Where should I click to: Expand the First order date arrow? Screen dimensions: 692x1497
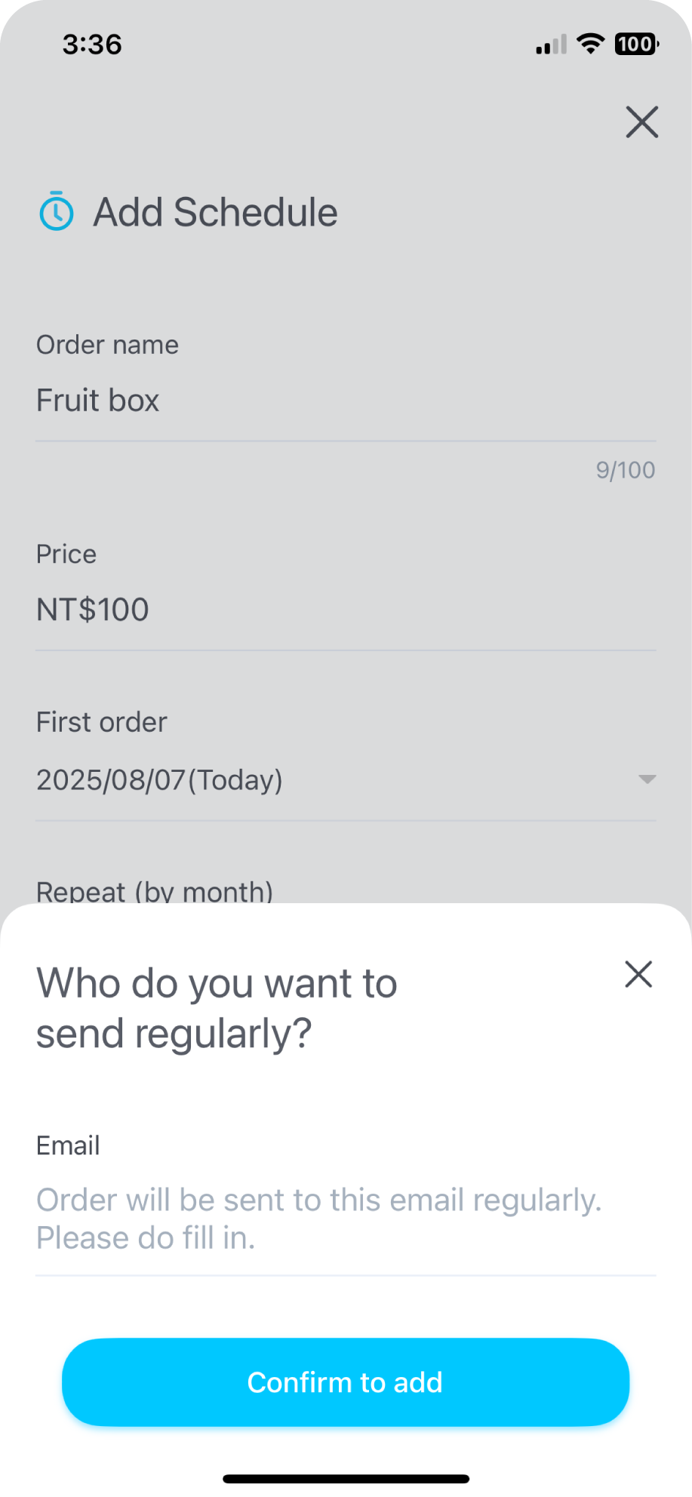(x=647, y=779)
